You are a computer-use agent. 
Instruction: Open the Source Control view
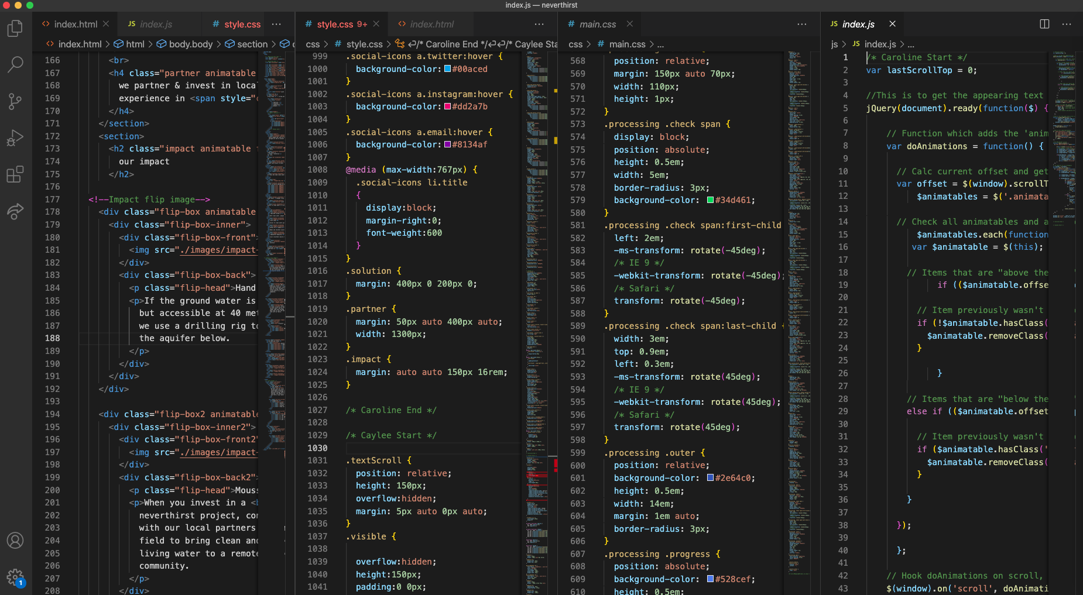pyautogui.click(x=15, y=101)
